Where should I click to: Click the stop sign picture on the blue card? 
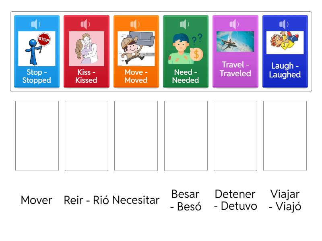[37, 47]
